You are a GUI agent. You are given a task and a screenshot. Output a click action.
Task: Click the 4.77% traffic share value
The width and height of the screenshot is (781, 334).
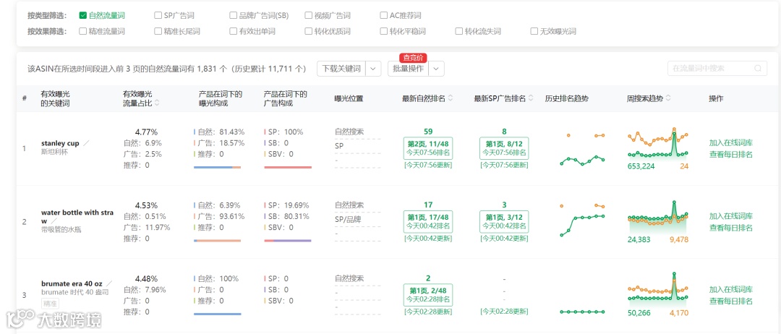point(146,132)
